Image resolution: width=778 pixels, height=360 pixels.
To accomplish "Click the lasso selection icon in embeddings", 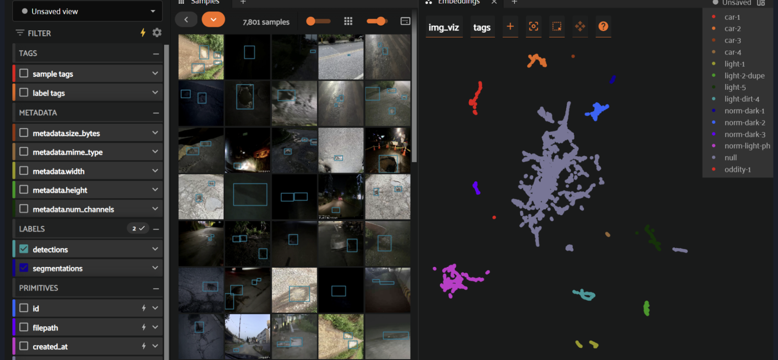I will (x=557, y=26).
